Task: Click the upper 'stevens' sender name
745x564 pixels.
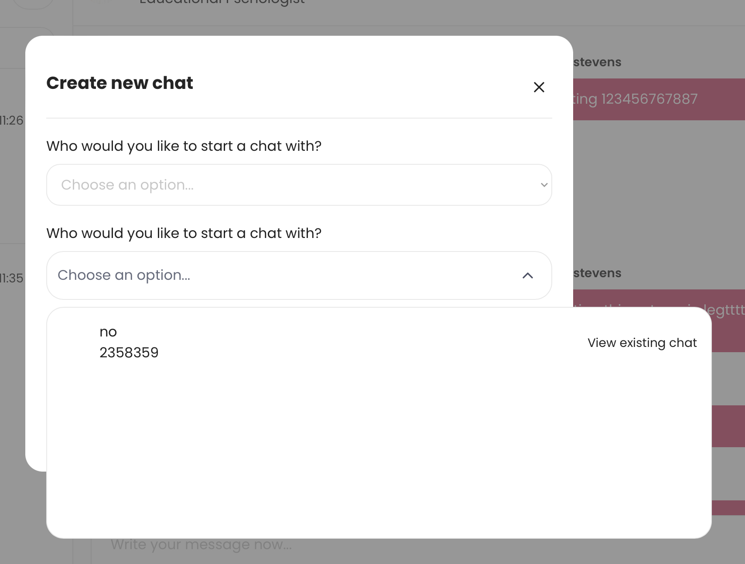Action: coord(597,62)
